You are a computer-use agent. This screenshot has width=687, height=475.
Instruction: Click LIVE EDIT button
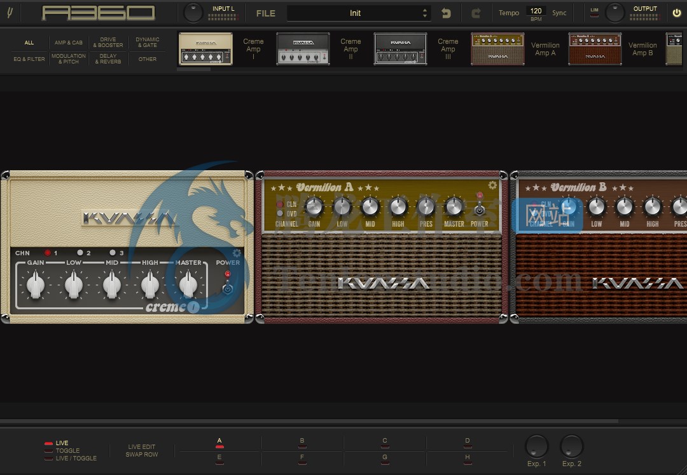tap(141, 446)
